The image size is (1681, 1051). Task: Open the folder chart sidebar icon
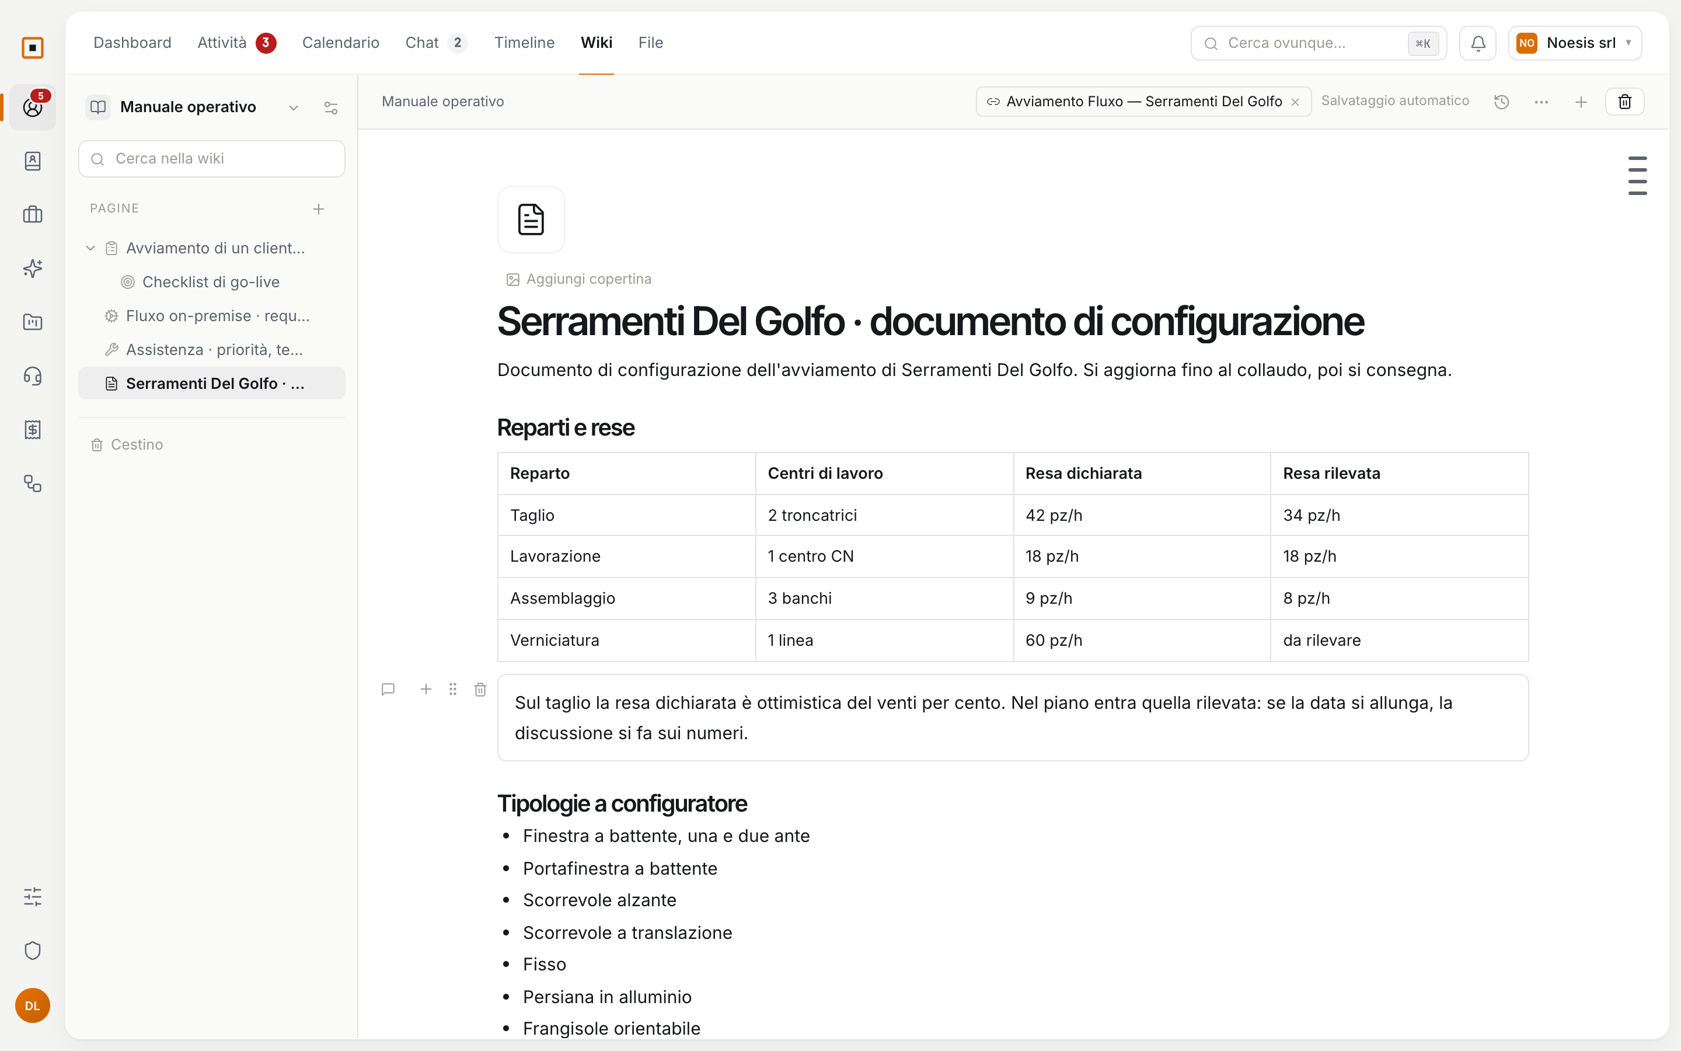pos(33,322)
